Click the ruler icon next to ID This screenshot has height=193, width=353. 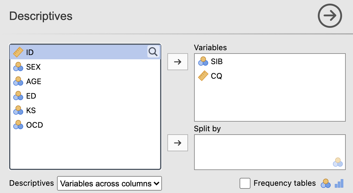pos(18,52)
